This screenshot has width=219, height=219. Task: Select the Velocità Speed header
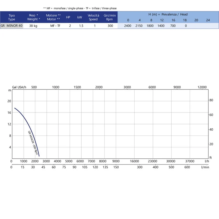[93, 17]
